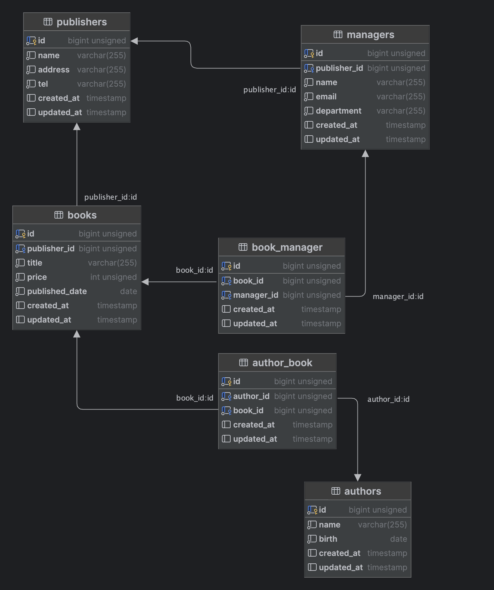The width and height of the screenshot is (494, 590).
Task: Click publisher_id:id label above books table
Action: coord(110,197)
